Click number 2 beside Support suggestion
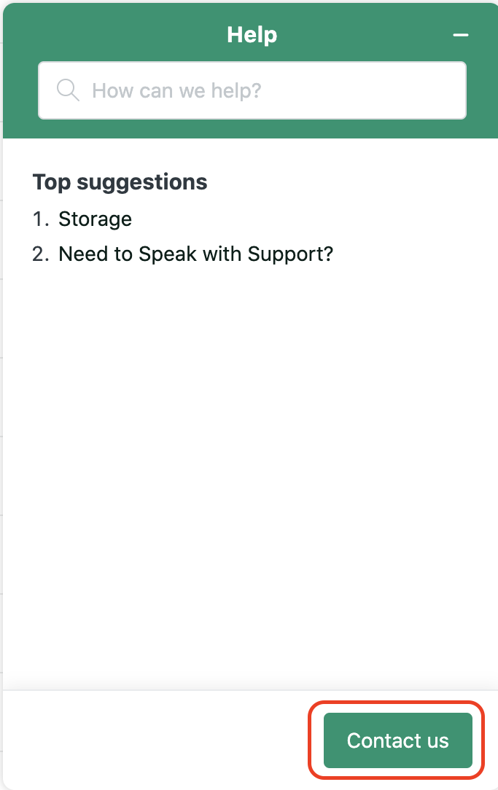498x790 pixels. coord(40,254)
